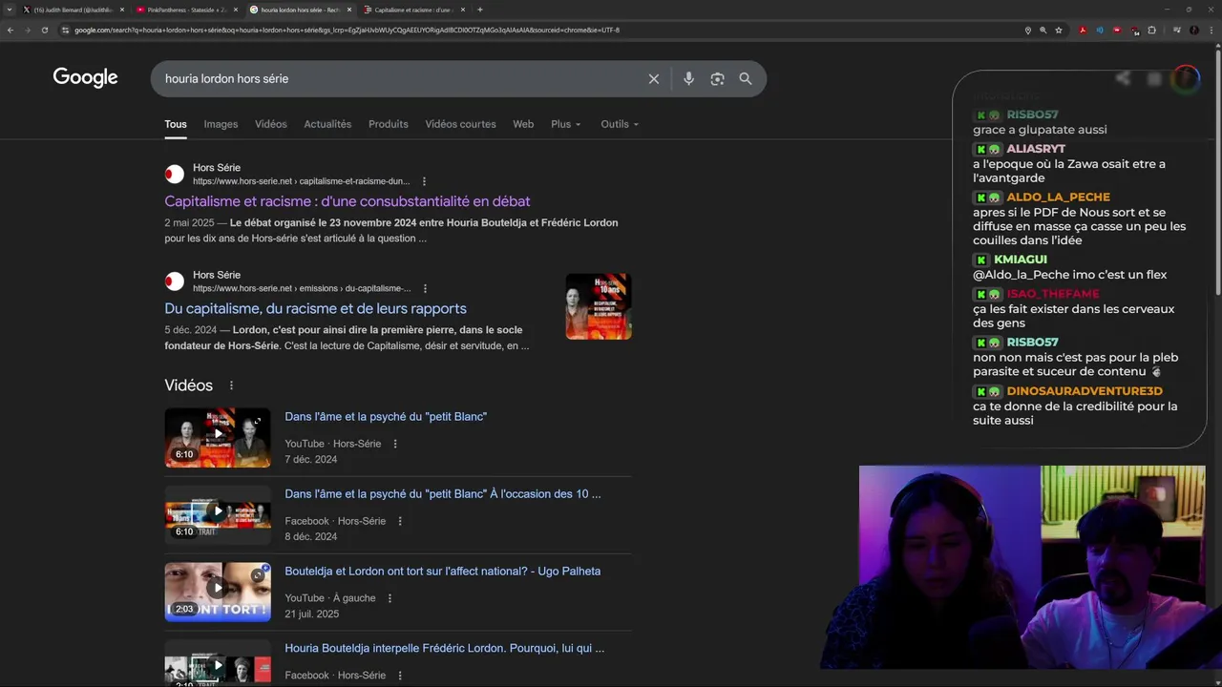This screenshot has width=1222, height=687.
Task: Click the browser address bar URL
Action: pos(347,30)
